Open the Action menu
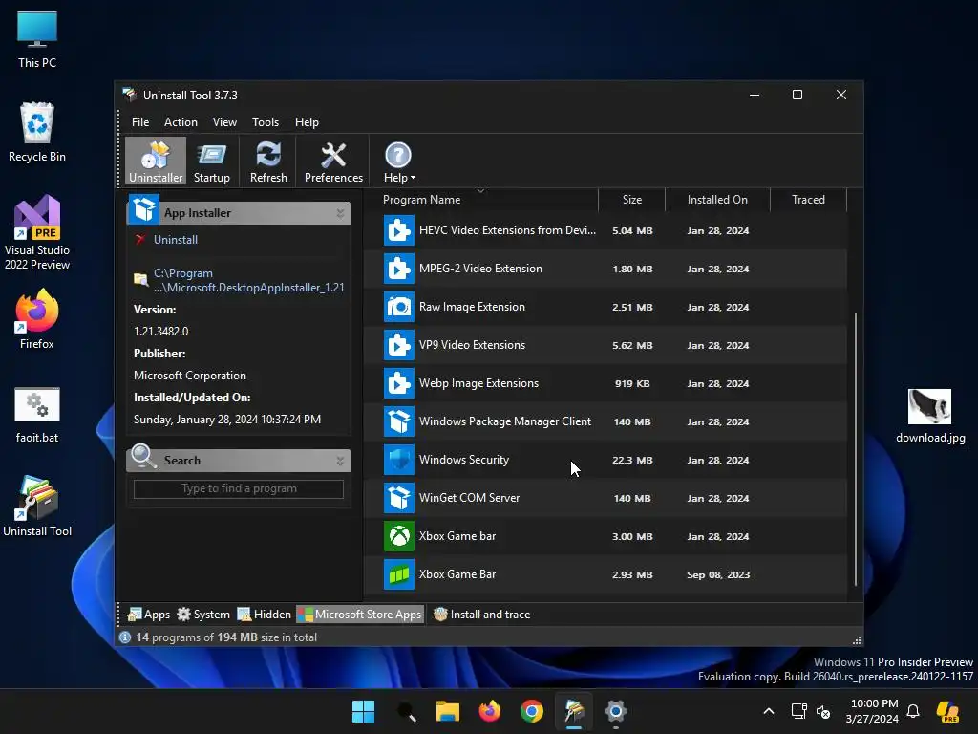The width and height of the screenshot is (978, 734). coord(181,122)
